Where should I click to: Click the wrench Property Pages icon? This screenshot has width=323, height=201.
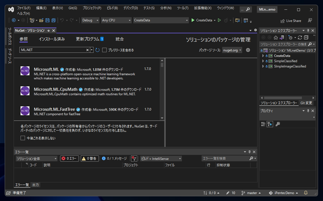click(278, 124)
